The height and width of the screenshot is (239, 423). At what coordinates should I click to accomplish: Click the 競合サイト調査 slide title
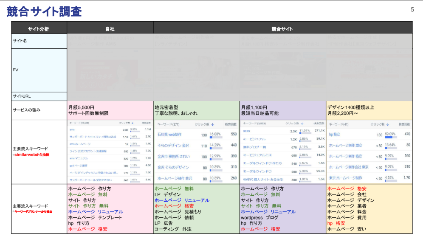(x=44, y=11)
